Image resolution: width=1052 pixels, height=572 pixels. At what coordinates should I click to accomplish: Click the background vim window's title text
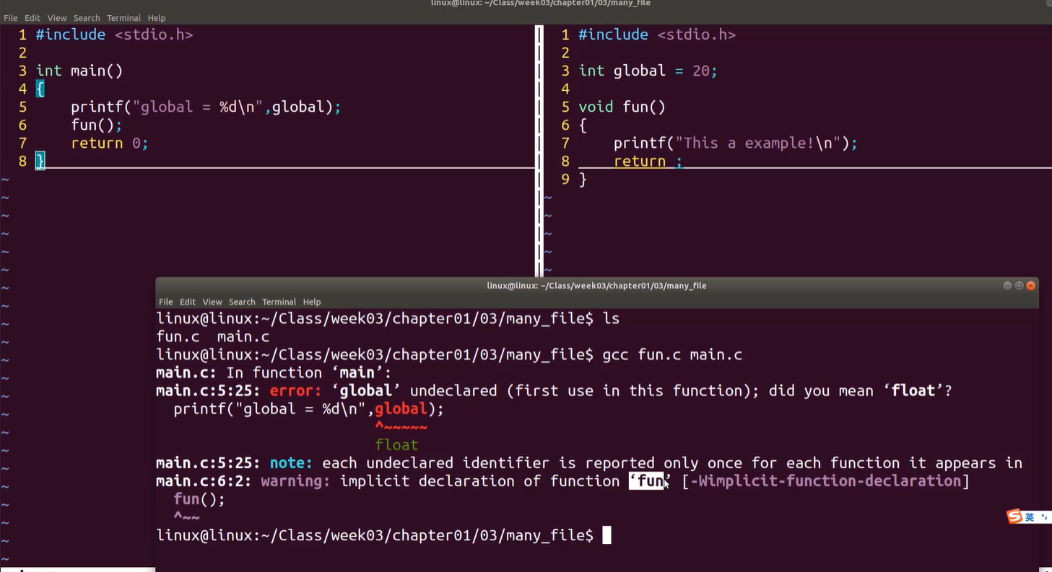[x=541, y=4]
